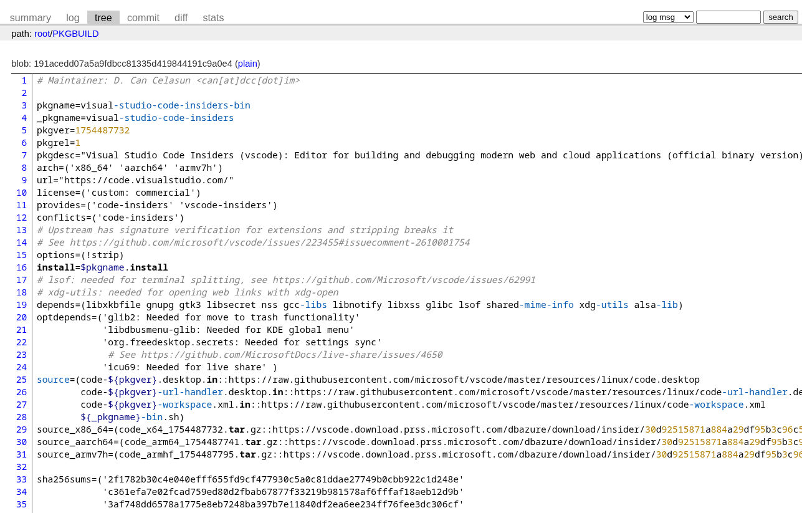Switch to the log tab
Viewport: 802px width, 513px height.
coord(73,17)
